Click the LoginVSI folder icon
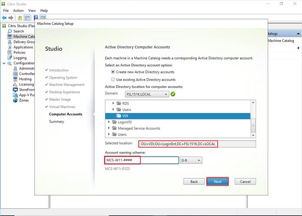Screen dimensions: 302x216 point(114,122)
